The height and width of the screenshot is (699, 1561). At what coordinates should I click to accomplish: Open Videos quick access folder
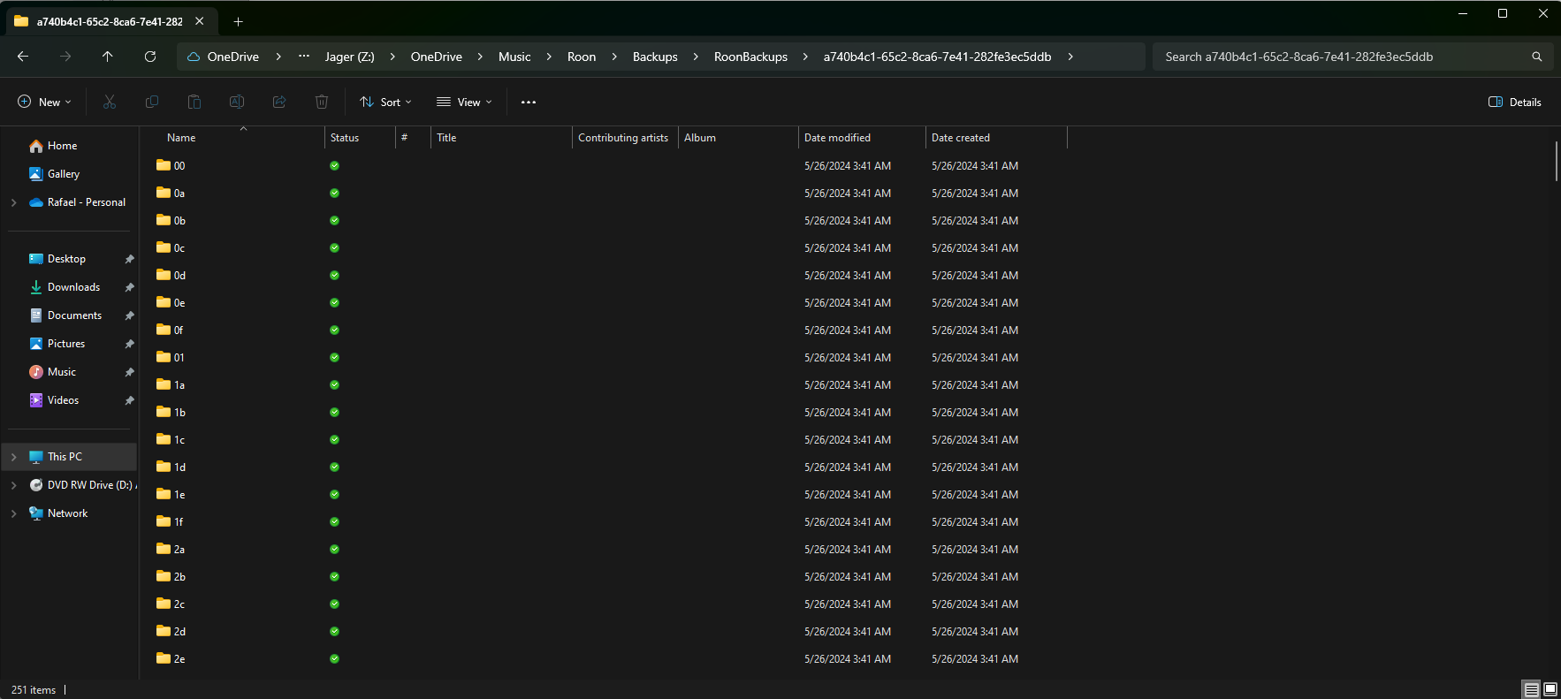pyautogui.click(x=63, y=400)
